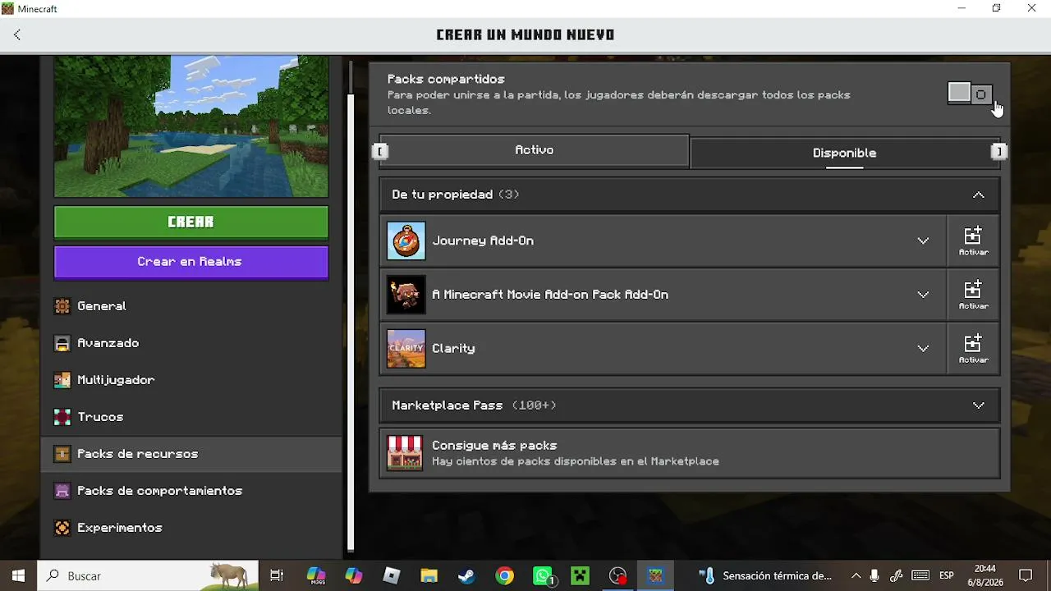Click the microphone tray icon

coord(875,575)
